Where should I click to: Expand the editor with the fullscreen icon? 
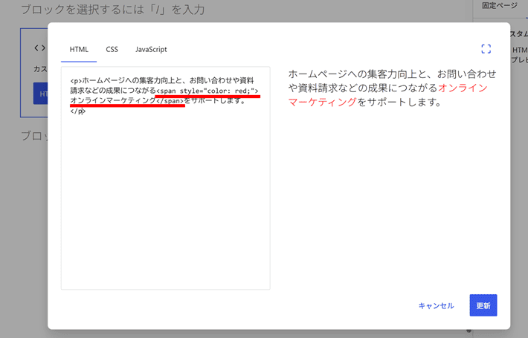[x=486, y=49]
